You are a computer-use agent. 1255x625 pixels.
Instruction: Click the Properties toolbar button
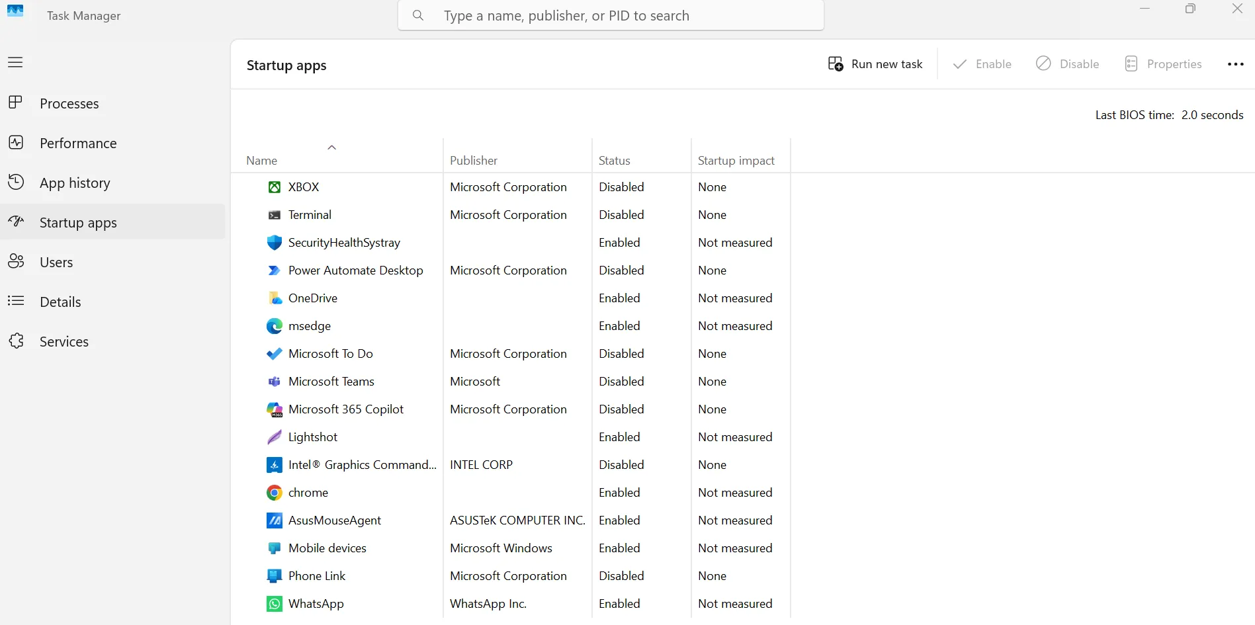click(1163, 64)
